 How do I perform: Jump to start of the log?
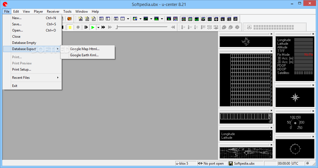pos(110,27)
